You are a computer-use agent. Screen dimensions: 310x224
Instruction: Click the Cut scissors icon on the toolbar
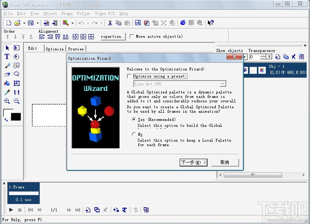click(110, 23)
